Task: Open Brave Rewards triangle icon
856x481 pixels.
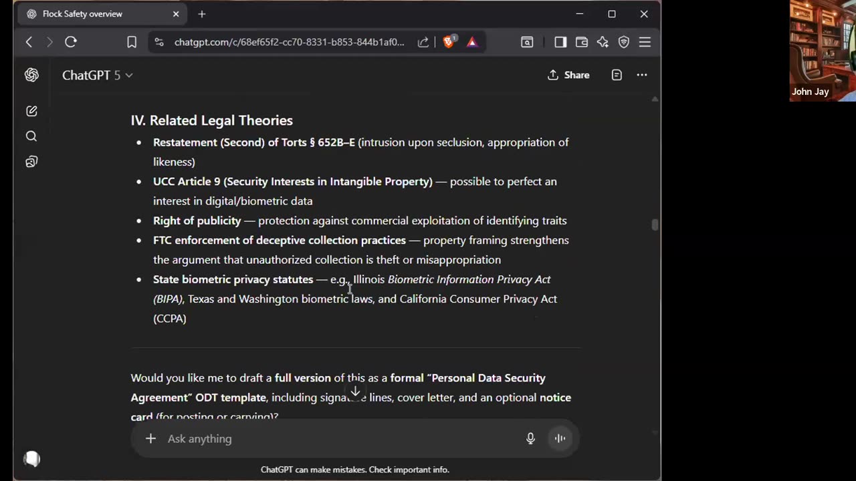Action: [x=472, y=42]
